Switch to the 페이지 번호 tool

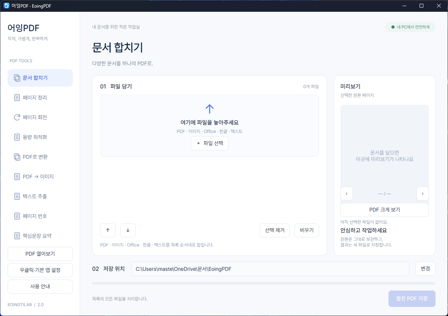tap(40, 216)
